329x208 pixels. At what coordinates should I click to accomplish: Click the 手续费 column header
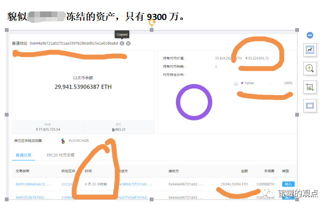[269, 171]
